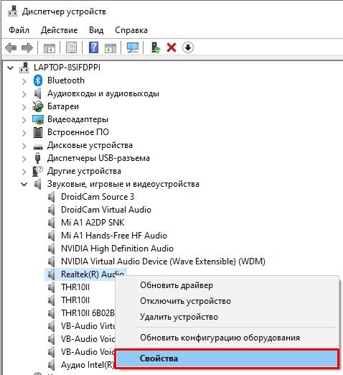The width and height of the screenshot is (343, 375).
Task: Scan for hardware changes monitor icon
Action: (133, 47)
